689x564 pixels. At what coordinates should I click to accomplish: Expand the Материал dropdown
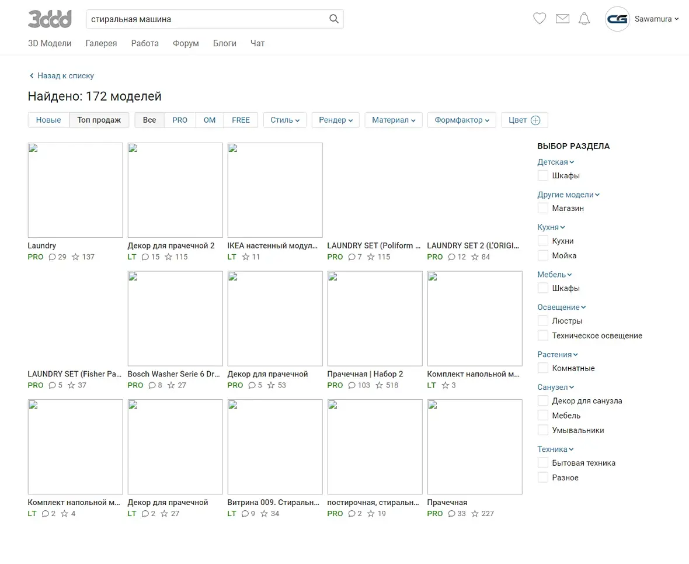point(393,120)
